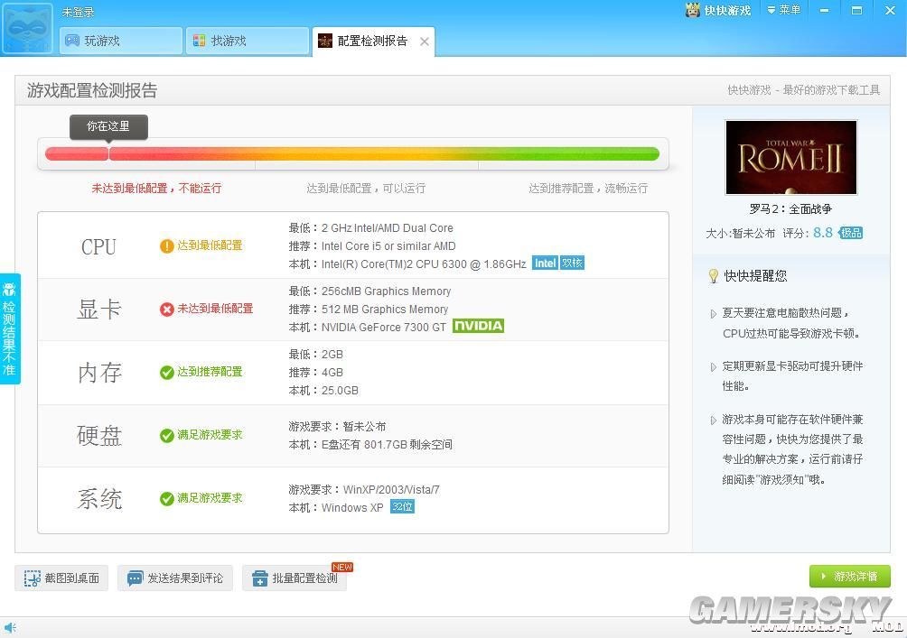Image resolution: width=907 pixels, height=638 pixels.
Task: Open the 菜单 dropdown menu
Action: coord(783,10)
